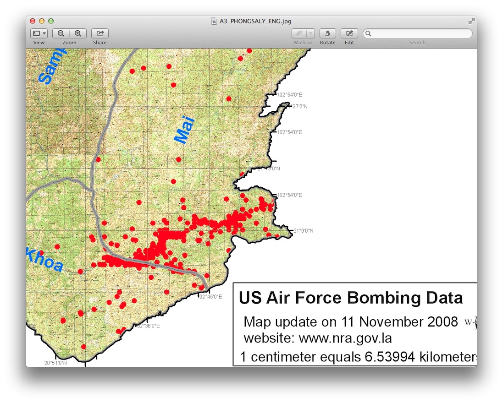The image size is (503, 403).
Task: Open the Share menu button
Action: click(x=100, y=33)
